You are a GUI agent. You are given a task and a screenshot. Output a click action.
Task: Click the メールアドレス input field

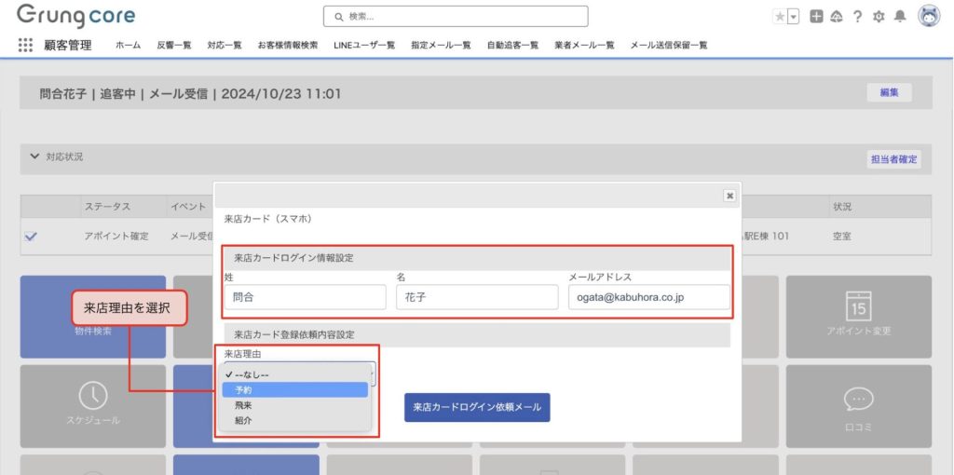pos(648,297)
